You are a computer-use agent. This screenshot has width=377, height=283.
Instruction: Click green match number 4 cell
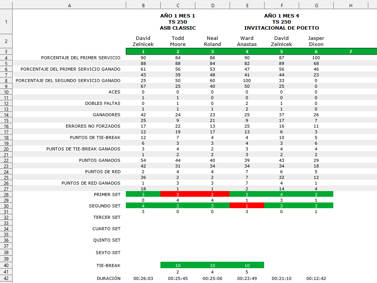click(247, 51)
